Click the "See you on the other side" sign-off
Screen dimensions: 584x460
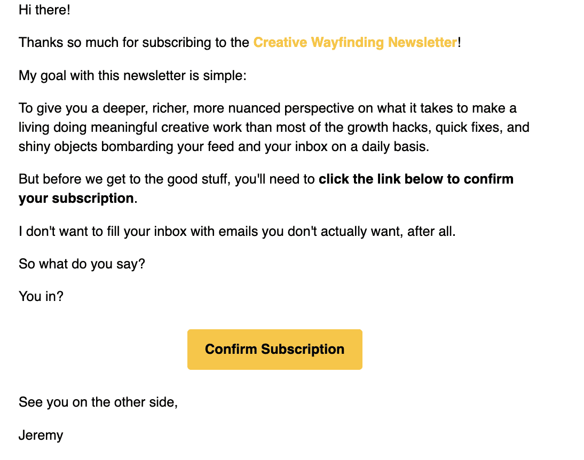(x=98, y=402)
